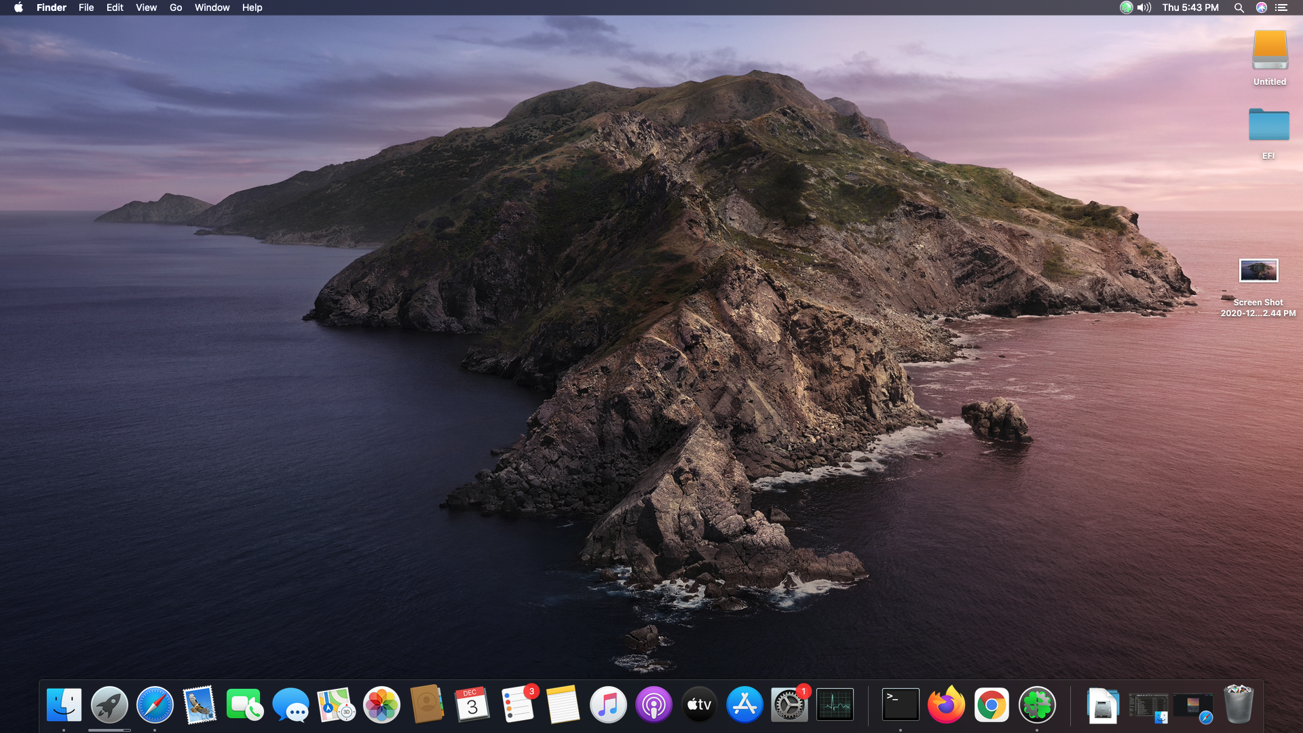Open the volume control in menu bar
This screenshot has width=1303, height=733.
pyautogui.click(x=1145, y=7)
